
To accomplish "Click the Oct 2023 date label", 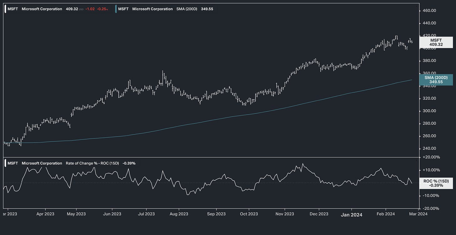I will [249, 214].
